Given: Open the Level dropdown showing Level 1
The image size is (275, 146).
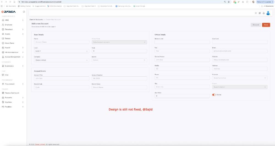Looking at the screenshot, I should pyautogui.click(x=62, y=51).
